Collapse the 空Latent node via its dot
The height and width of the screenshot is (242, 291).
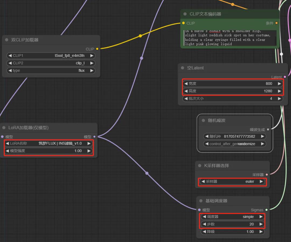coord(182,68)
